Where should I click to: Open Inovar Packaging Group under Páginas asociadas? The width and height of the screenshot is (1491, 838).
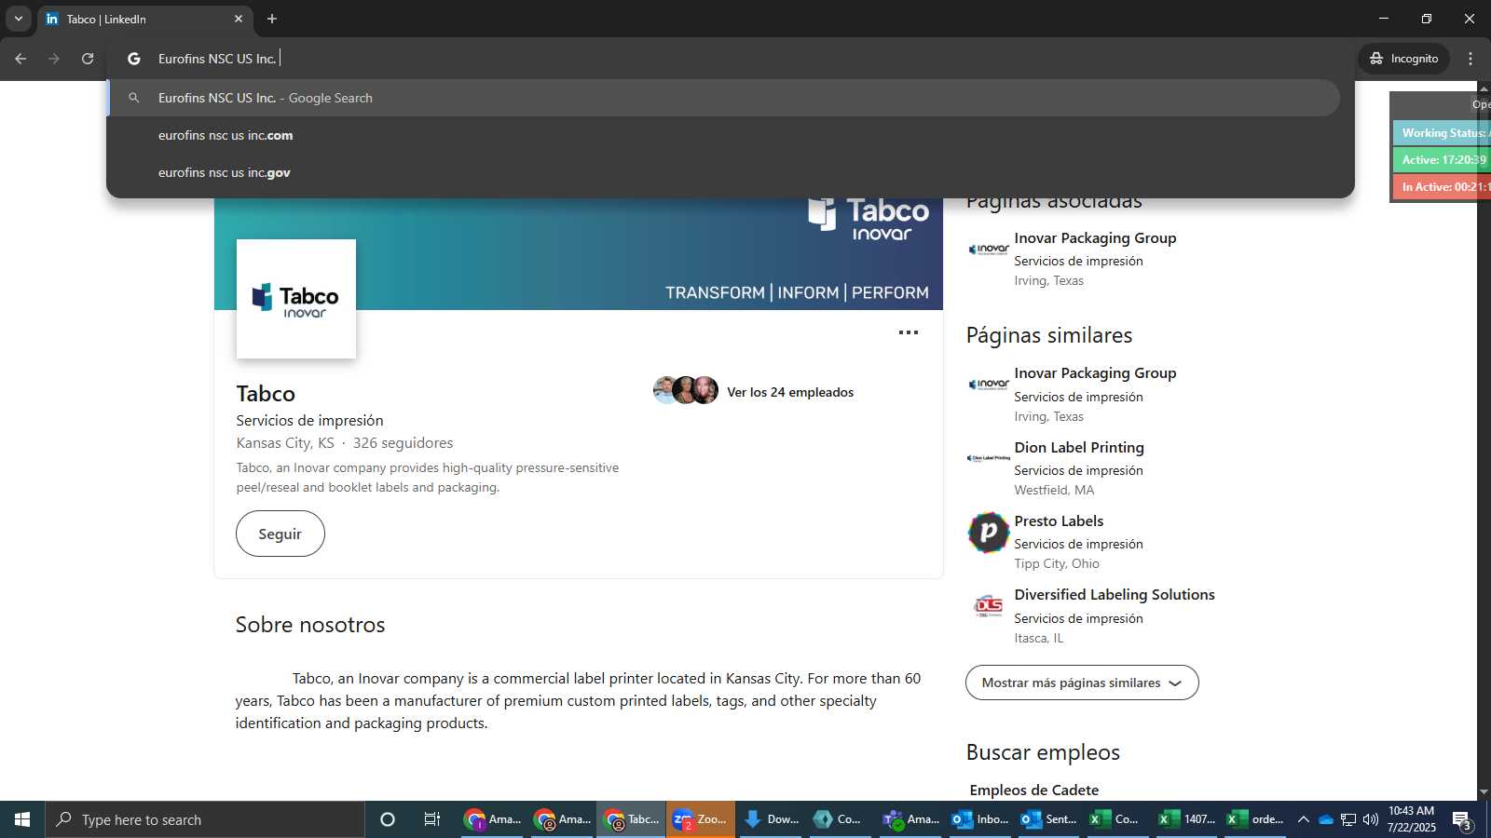[x=1095, y=238]
